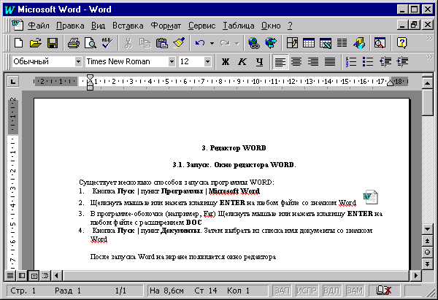
Task: Toggle bold Ж formatting
Action: (x=226, y=61)
